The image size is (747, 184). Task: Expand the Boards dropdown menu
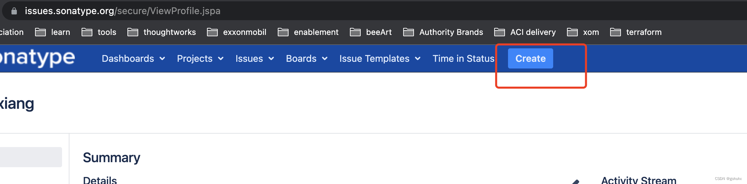[x=307, y=59]
